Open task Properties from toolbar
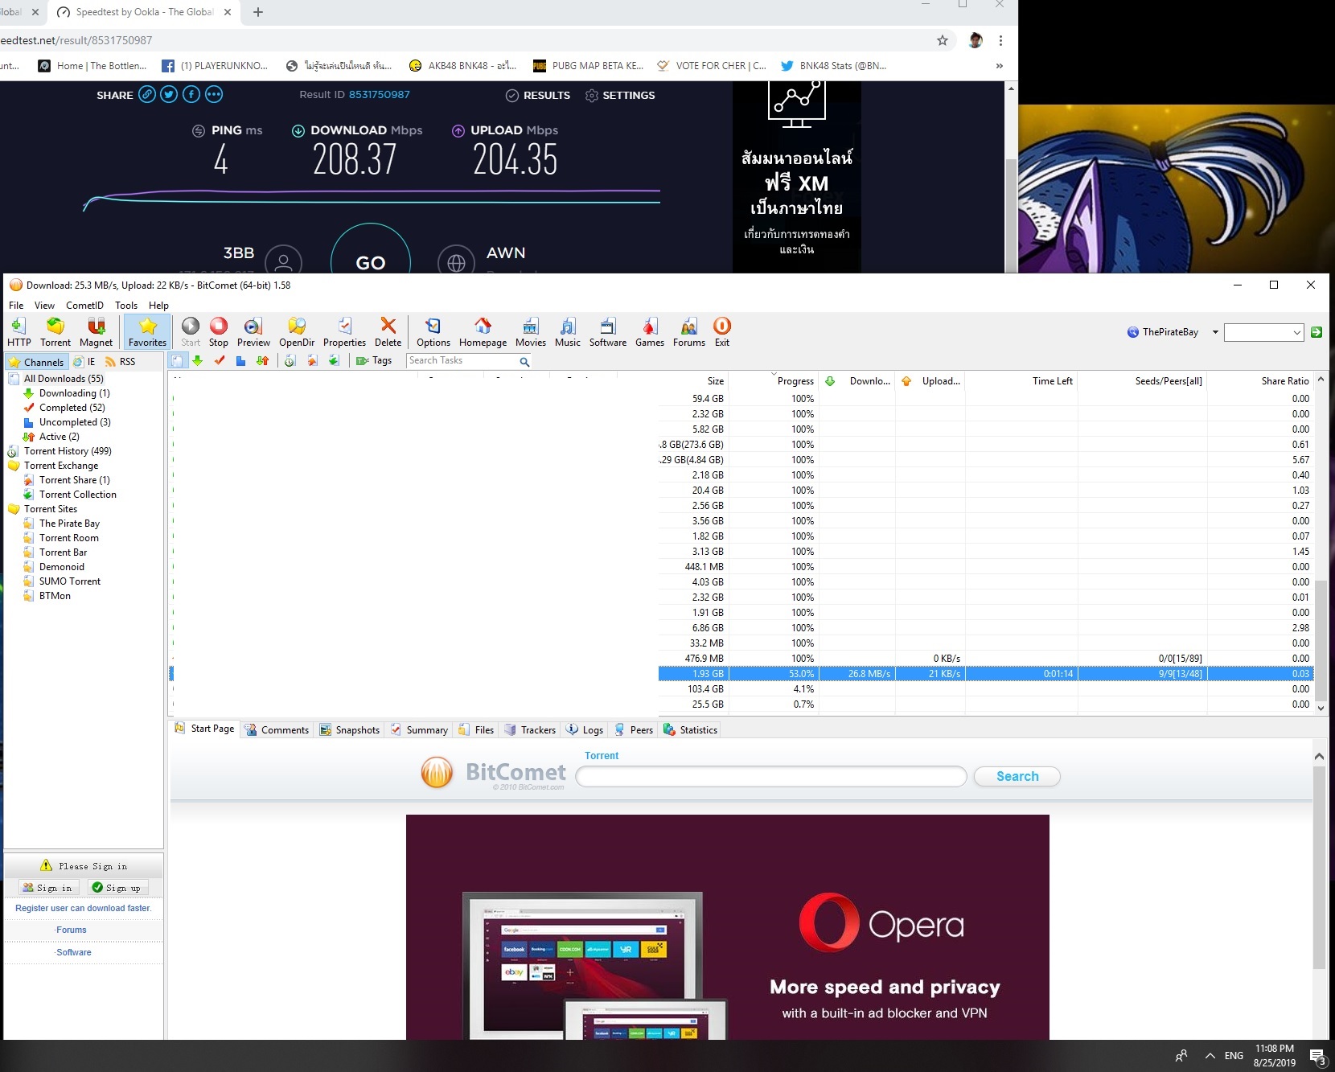 coord(344,331)
